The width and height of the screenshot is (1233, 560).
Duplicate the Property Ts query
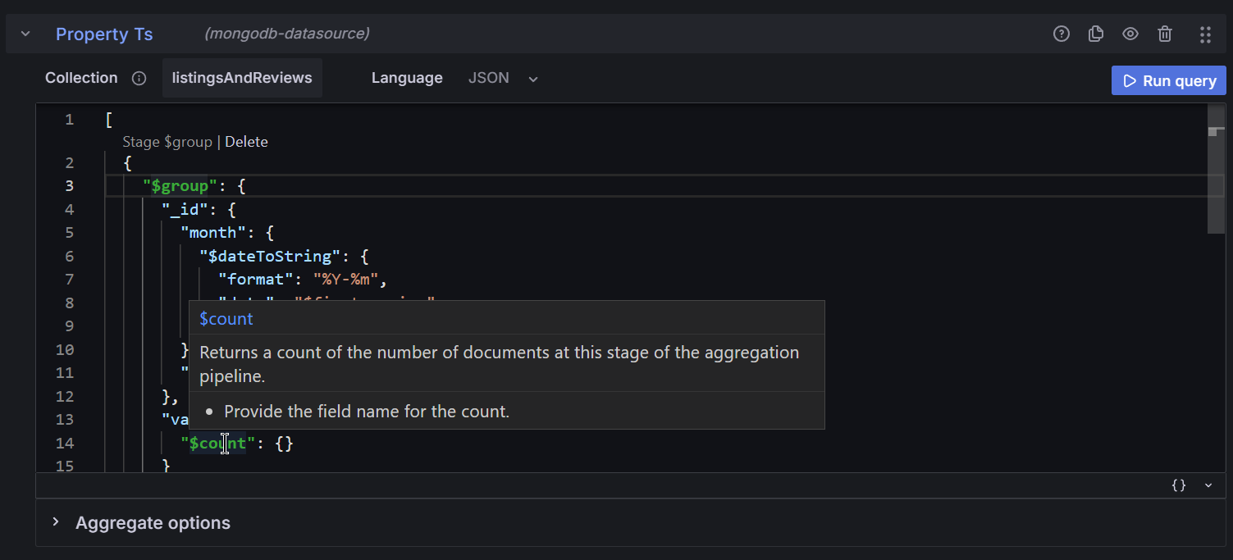click(1095, 34)
